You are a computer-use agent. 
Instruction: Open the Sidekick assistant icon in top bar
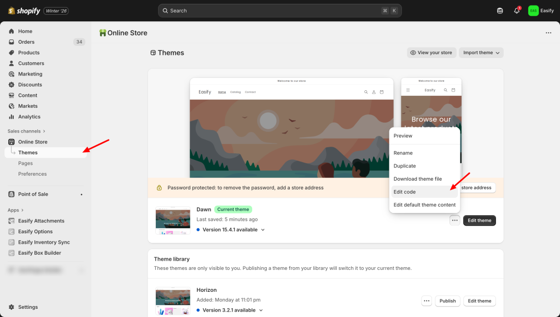(x=500, y=11)
